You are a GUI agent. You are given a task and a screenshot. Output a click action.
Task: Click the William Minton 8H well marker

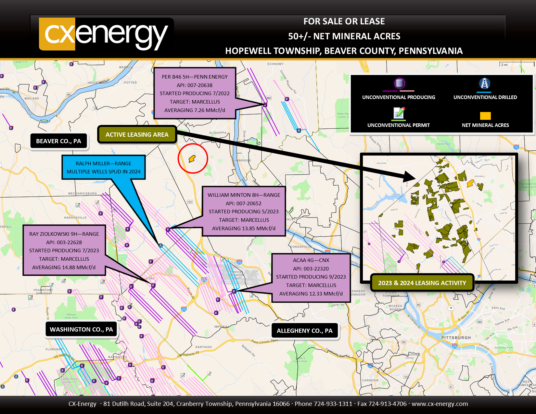168,230
